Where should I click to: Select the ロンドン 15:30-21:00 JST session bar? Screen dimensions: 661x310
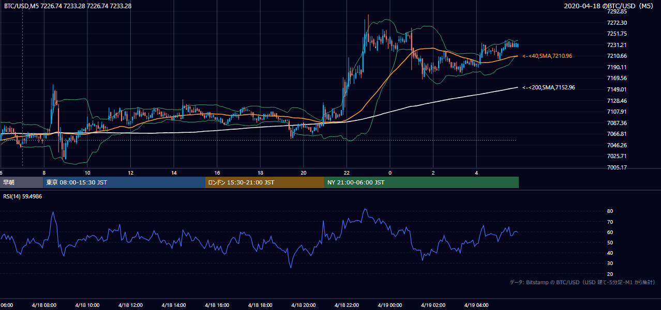coord(265,182)
